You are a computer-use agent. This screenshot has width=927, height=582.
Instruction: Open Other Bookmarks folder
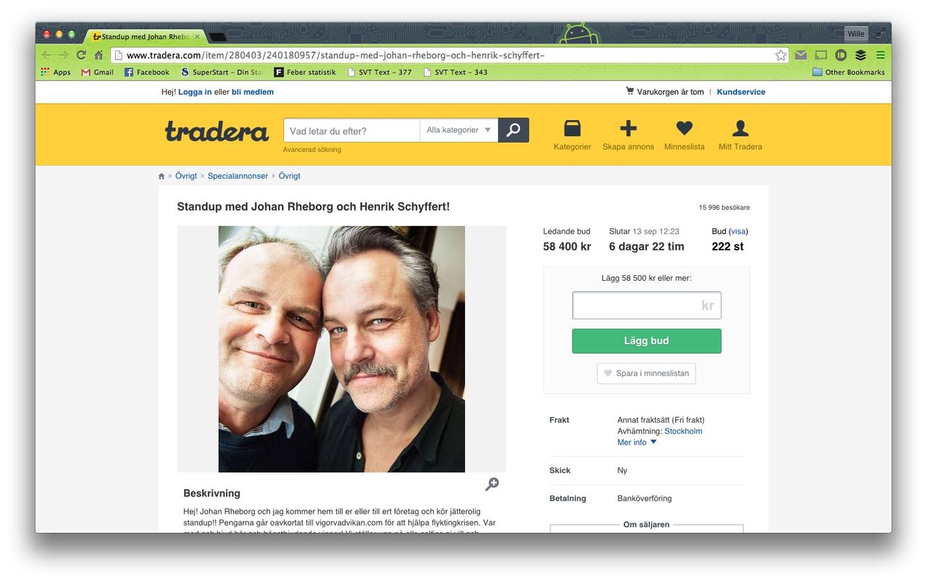849,72
